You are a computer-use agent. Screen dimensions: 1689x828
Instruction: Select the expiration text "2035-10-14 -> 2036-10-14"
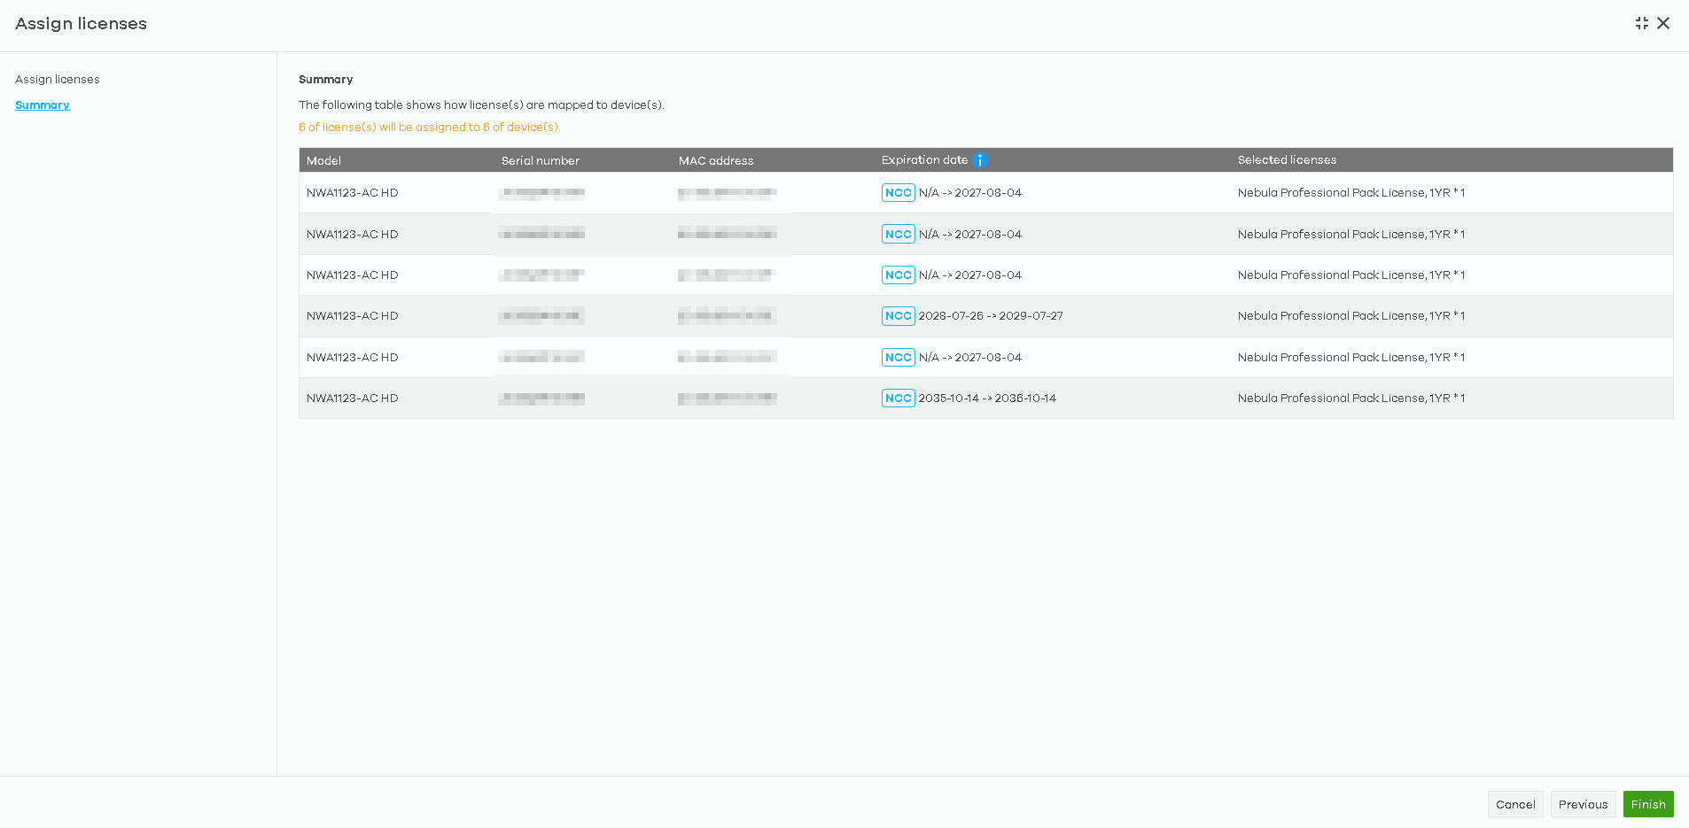[x=987, y=399]
